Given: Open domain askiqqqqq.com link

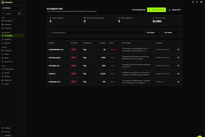Looking at the screenshot, I should [x=54, y=82].
